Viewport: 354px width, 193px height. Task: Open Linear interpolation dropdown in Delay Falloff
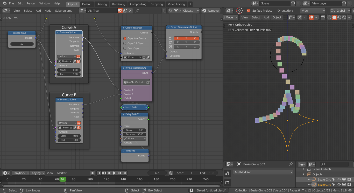point(134,139)
